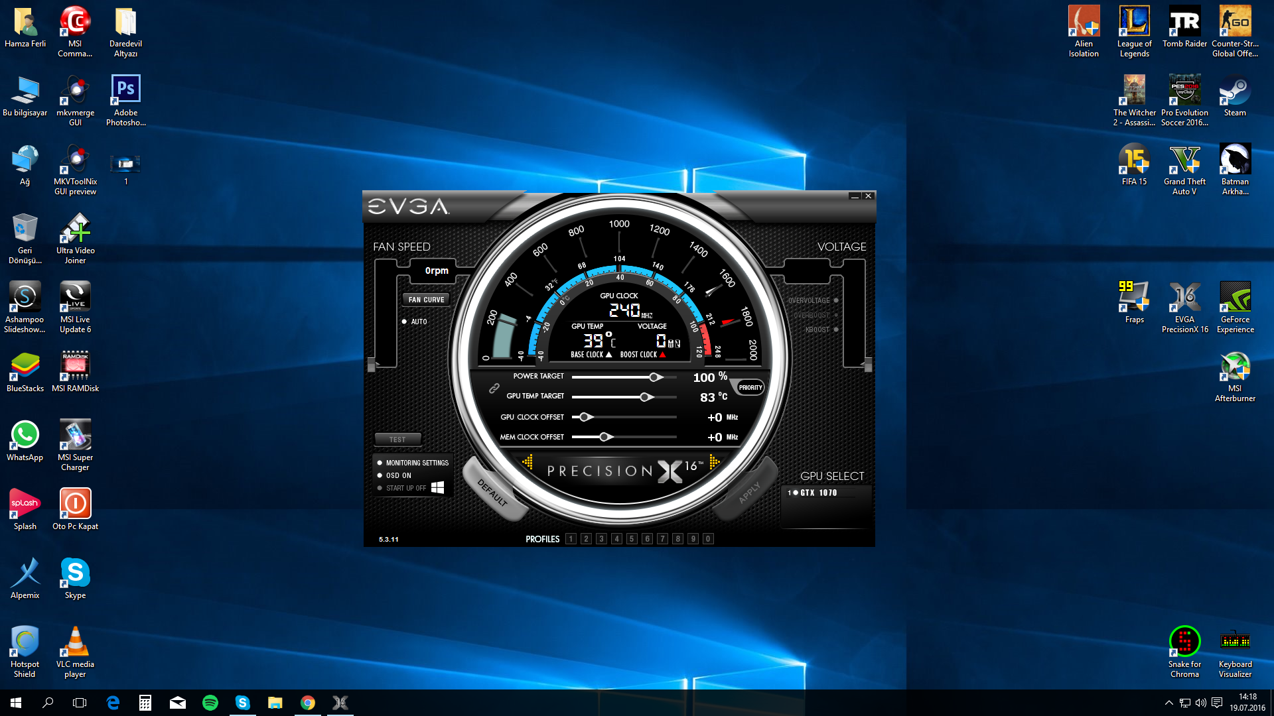Open Action Center notifications icon
The width and height of the screenshot is (1274, 716).
1216,703
